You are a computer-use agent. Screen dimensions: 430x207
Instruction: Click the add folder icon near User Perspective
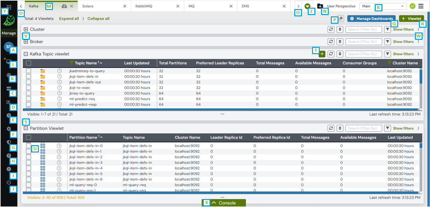click(x=320, y=6)
